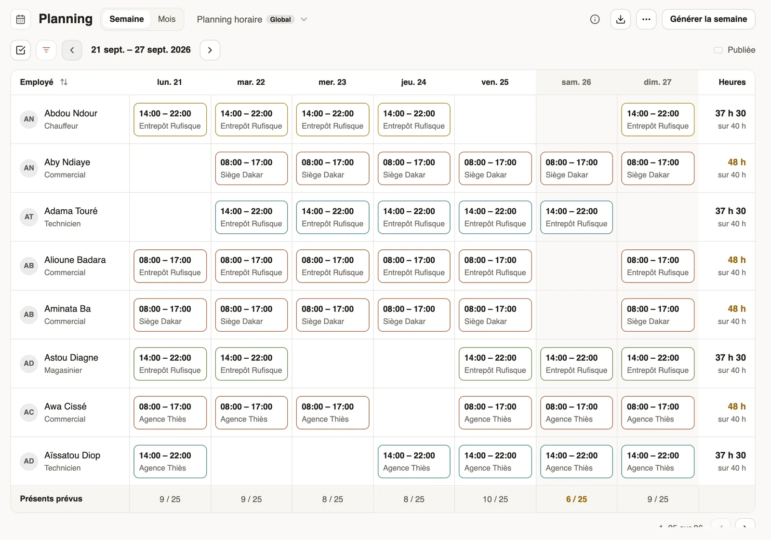The width and height of the screenshot is (771, 540).
Task: Click the empty Friday cell for Abdou Ndour
Action: (x=495, y=120)
